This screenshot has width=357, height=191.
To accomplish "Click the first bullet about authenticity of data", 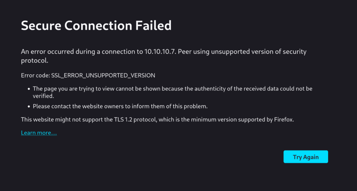I will pyautogui.click(x=173, y=92).
